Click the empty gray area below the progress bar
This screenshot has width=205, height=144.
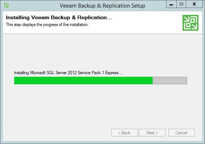[102, 103]
